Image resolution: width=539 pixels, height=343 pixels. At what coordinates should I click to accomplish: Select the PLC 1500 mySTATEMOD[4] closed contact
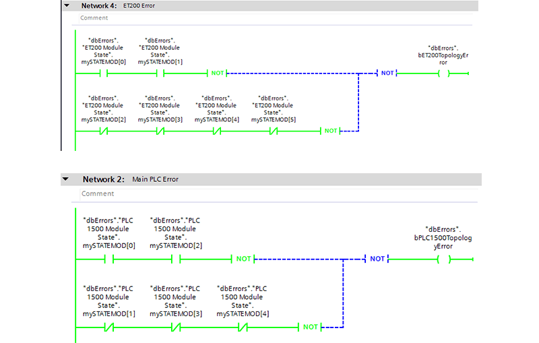pyautogui.click(x=243, y=328)
